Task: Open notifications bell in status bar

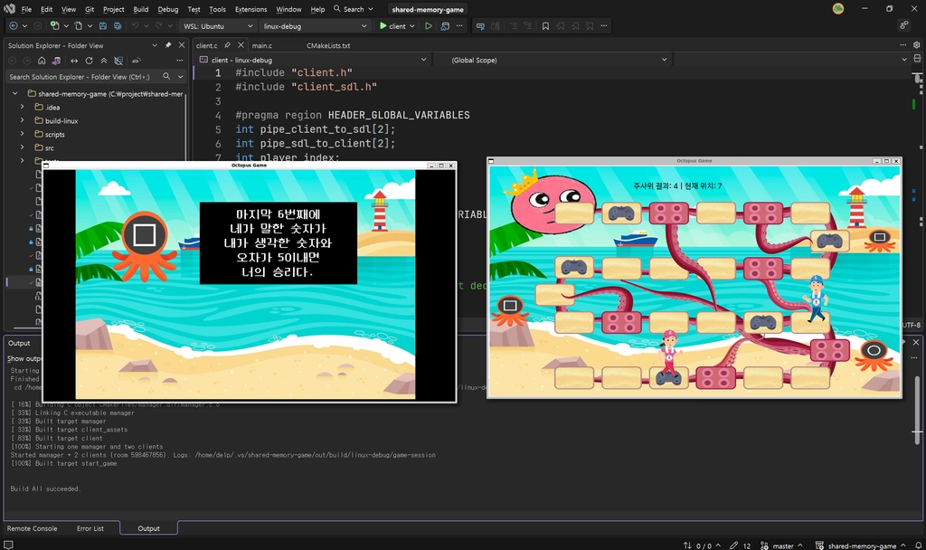Action: tap(919, 545)
